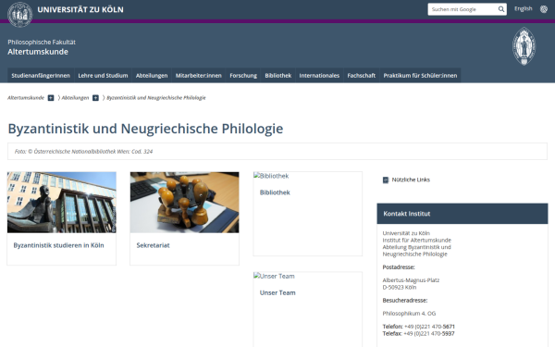Click the Nützliche Links icon
Viewport: 555px width, 347px height.
pyautogui.click(x=386, y=180)
